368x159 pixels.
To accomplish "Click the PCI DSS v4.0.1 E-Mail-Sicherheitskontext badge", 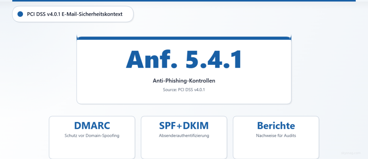I will (x=73, y=14).
